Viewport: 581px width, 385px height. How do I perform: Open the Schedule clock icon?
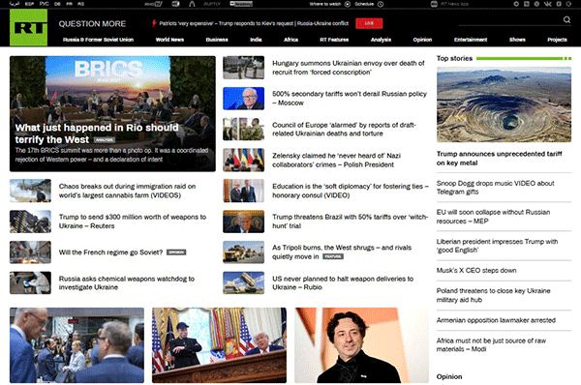tap(381, 4)
